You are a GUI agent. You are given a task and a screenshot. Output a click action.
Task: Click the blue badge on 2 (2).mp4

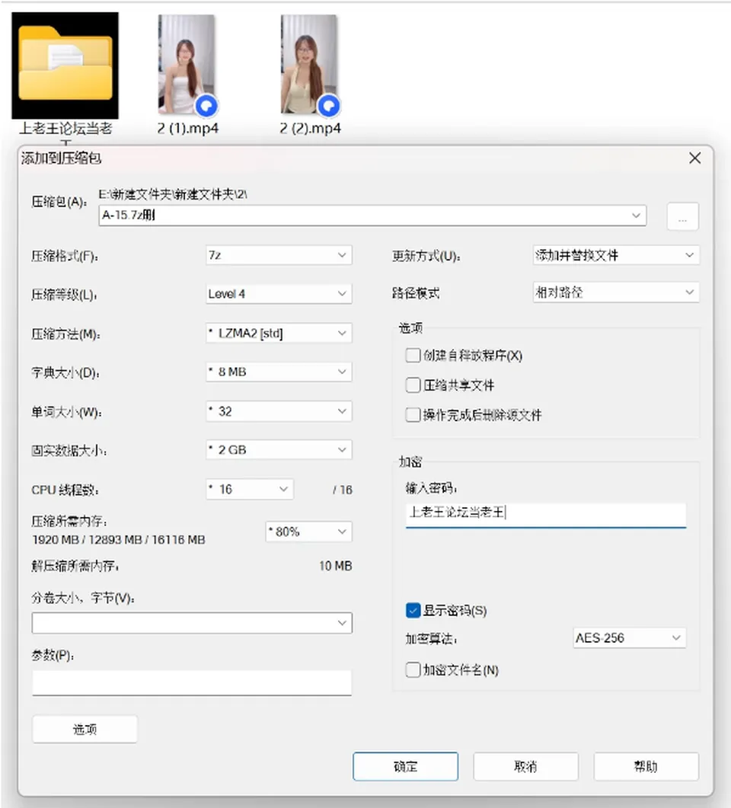point(329,106)
